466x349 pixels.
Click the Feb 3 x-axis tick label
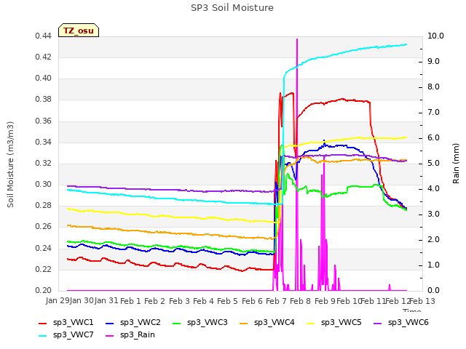(x=179, y=302)
